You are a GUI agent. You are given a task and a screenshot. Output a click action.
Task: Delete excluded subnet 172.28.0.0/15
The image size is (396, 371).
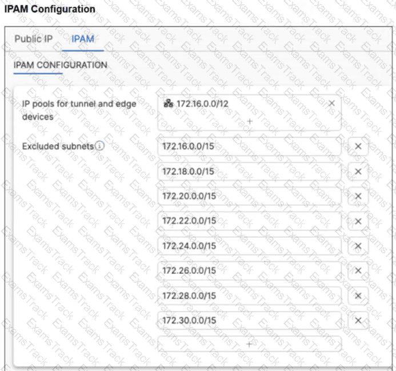pyautogui.click(x=358, y=296)
